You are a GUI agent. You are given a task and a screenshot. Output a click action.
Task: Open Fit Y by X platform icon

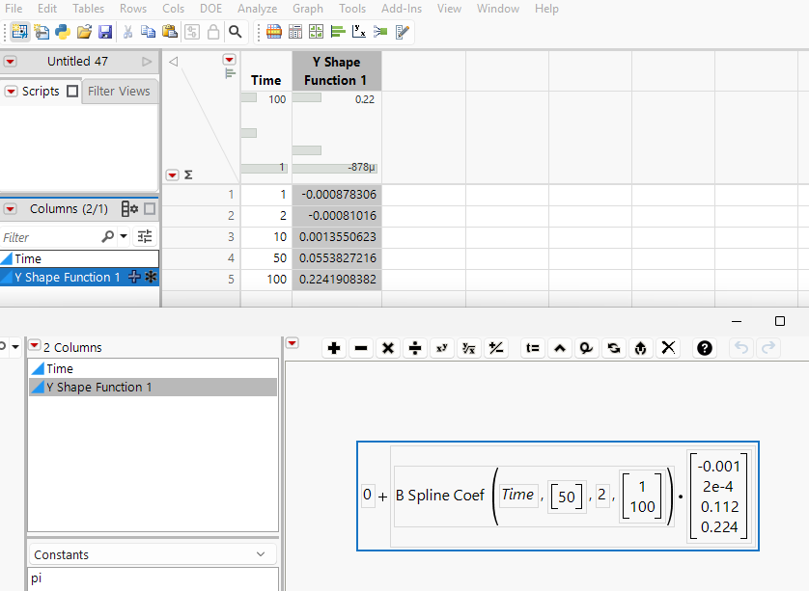point(358,32)
